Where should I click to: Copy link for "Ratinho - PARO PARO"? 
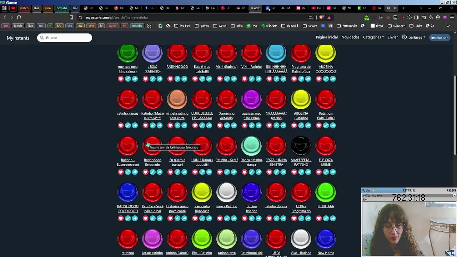click(326, 125)
